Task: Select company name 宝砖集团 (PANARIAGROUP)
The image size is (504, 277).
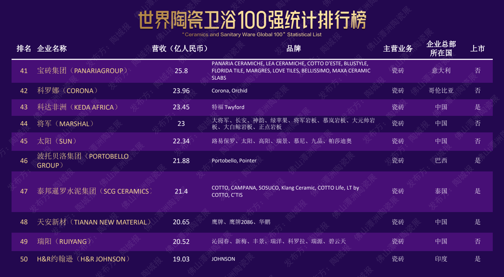Action: pos(83,71)
